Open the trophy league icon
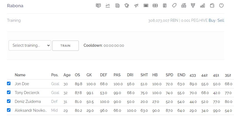 [193, 6]
